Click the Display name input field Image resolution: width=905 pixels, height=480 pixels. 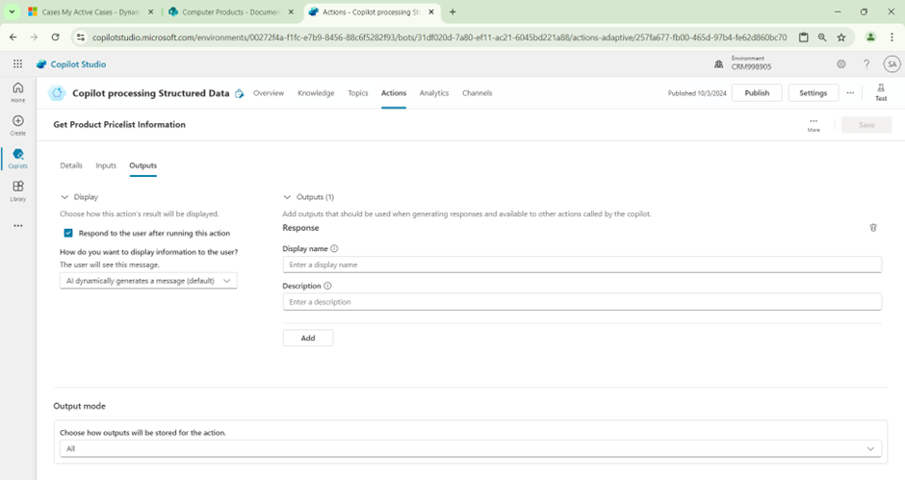[x=582, y=265]
